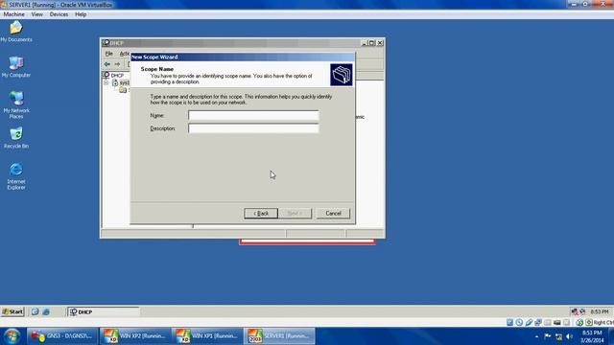Click Show Desktop quick launch icon
Screen dimensions: 614x345
point(35,311)
